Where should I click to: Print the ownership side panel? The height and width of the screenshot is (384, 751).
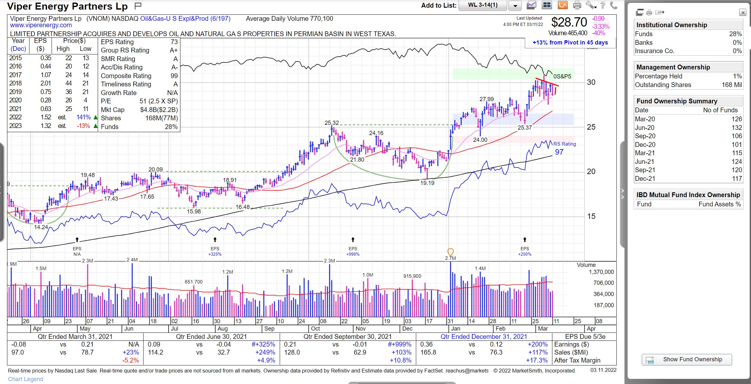point(649,12)
